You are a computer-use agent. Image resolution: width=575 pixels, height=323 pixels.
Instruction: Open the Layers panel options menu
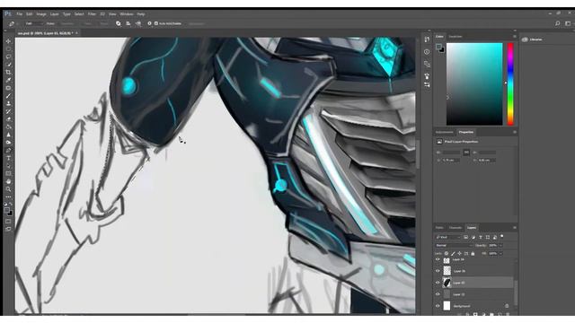pos(515,228)
